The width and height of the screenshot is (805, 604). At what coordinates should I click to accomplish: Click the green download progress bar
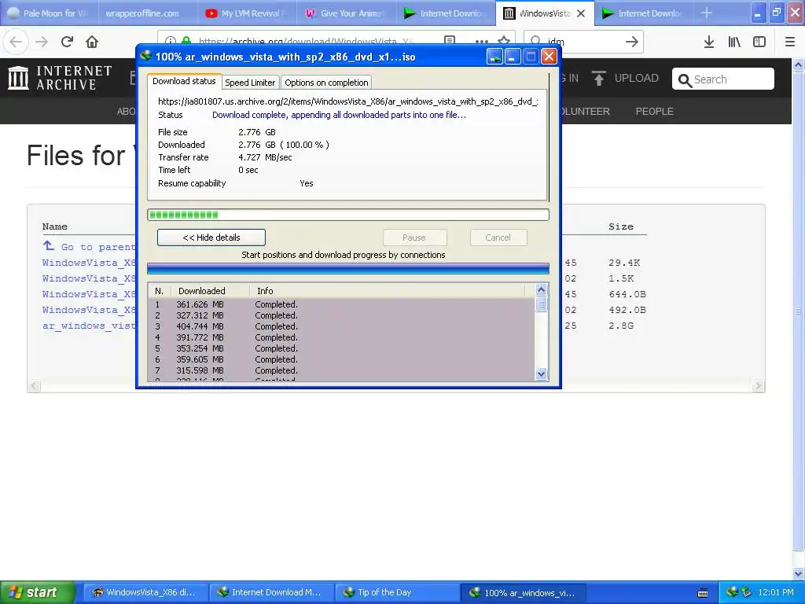348,215
